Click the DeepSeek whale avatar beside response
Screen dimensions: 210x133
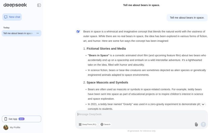78,32
